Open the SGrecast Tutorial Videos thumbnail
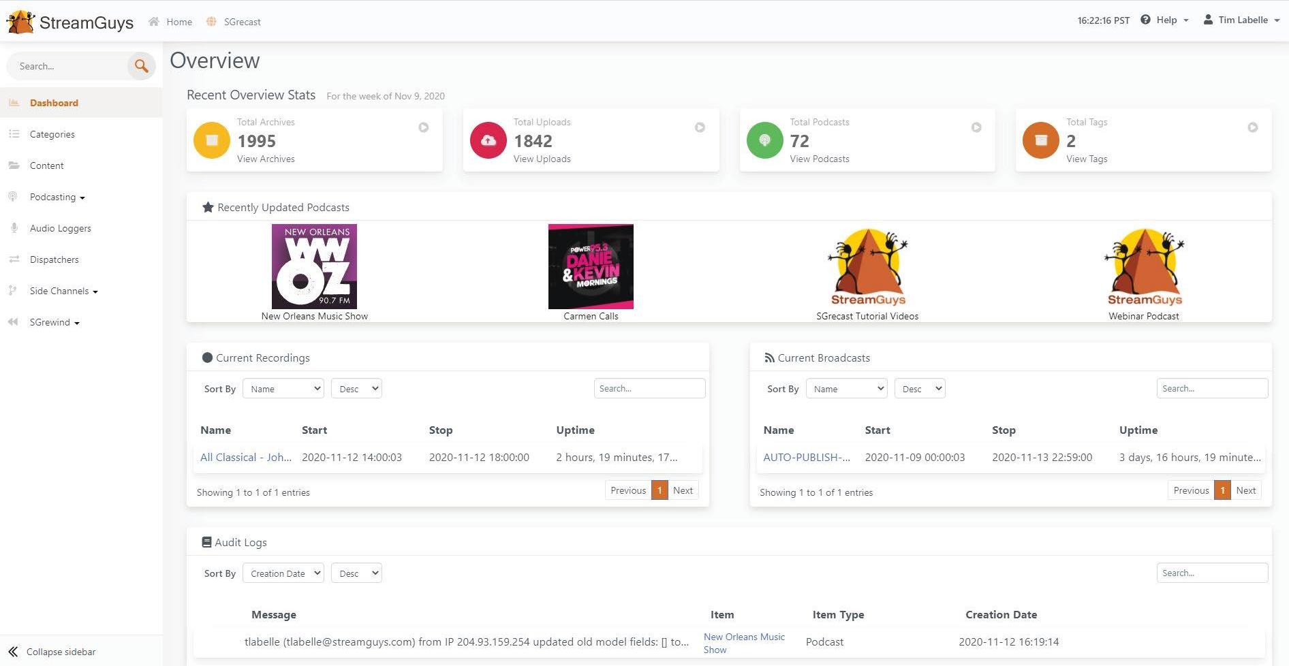Image resolution: width=1289 pixels, height=666 pixels. 867,266
